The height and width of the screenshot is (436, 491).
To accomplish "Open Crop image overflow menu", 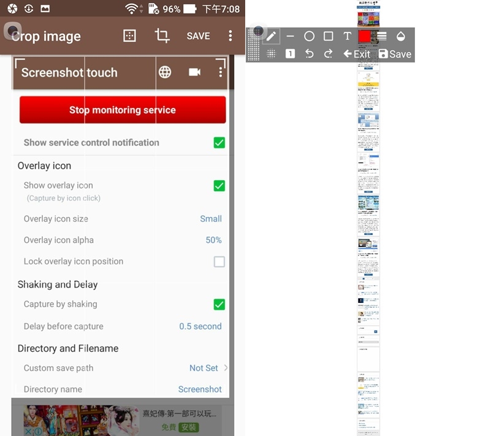I will coord(230,36).
